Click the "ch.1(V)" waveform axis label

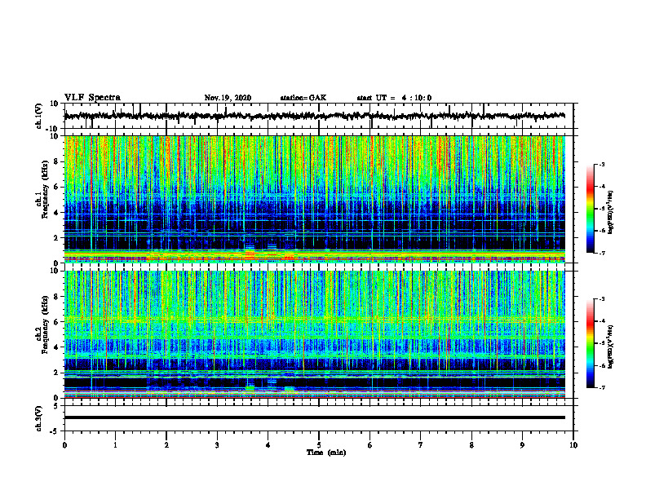(38, 116)
